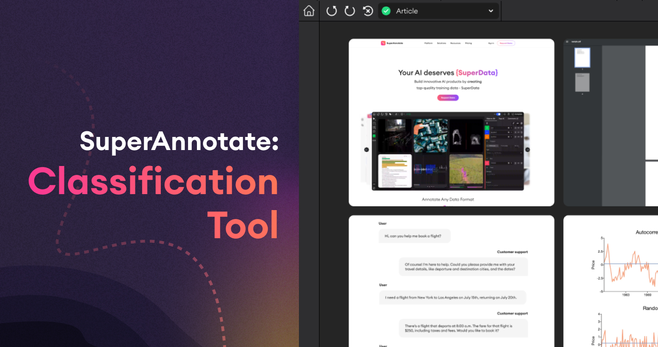Redo using the clockwise arrow icon
Viewport: 658px width, 347px height.
point(350,11)
